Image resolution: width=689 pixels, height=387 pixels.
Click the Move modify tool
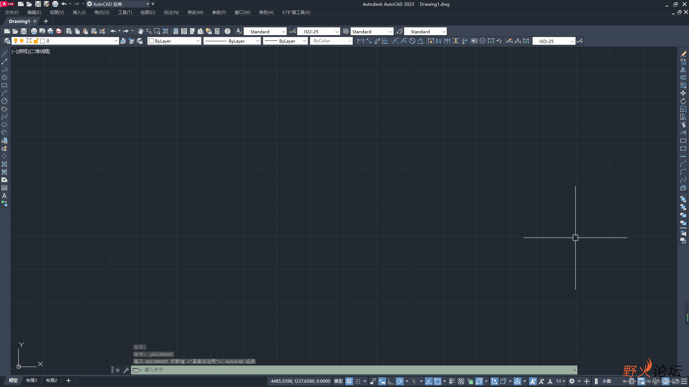tap(683, 93)
